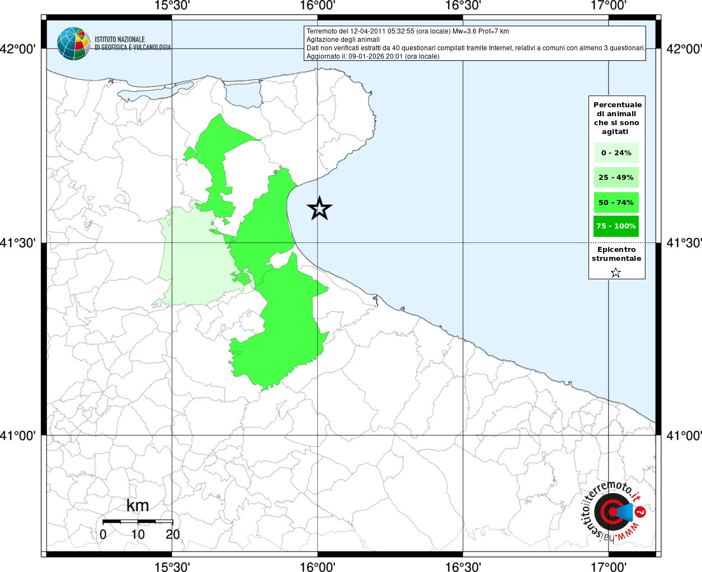
Task: Select the 50 - 74% legend swatch
Action: (x=616, y=202)
